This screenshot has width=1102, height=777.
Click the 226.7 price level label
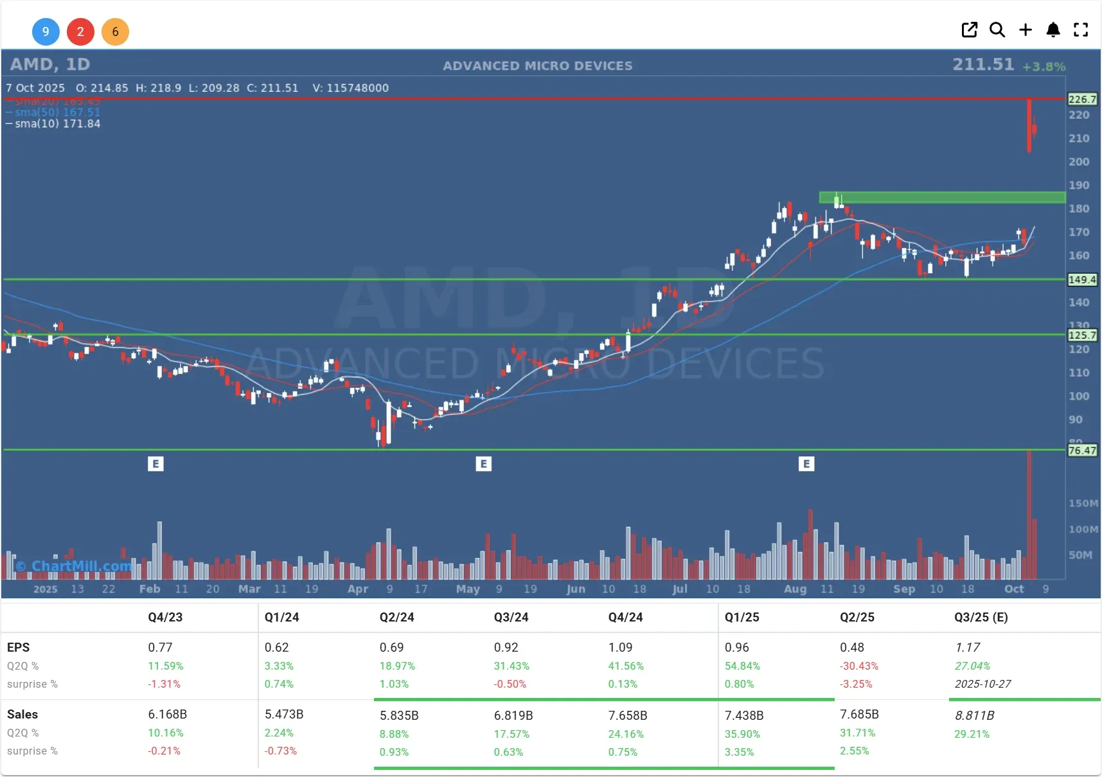pyautogui.click(x=1082, y=100)
